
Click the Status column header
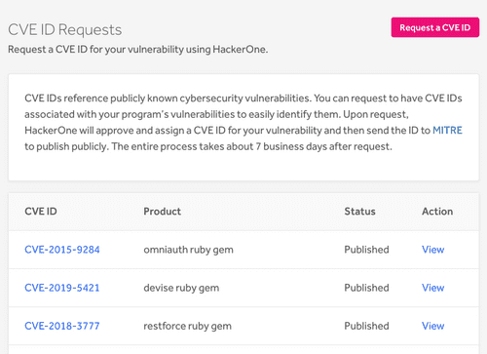coord(359,212)
